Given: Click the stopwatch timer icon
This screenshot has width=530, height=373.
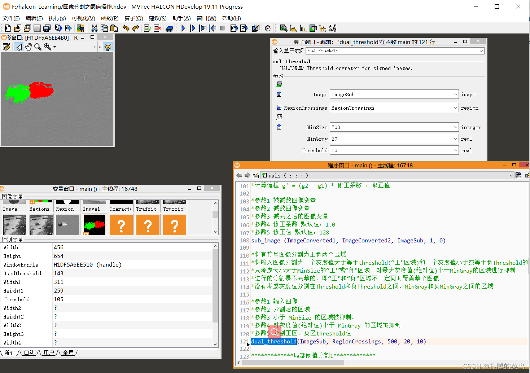Looking at the screenshot, I should [x=268, y=28].
